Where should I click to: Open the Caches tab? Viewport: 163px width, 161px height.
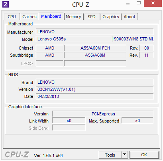(x=29, y=17)
